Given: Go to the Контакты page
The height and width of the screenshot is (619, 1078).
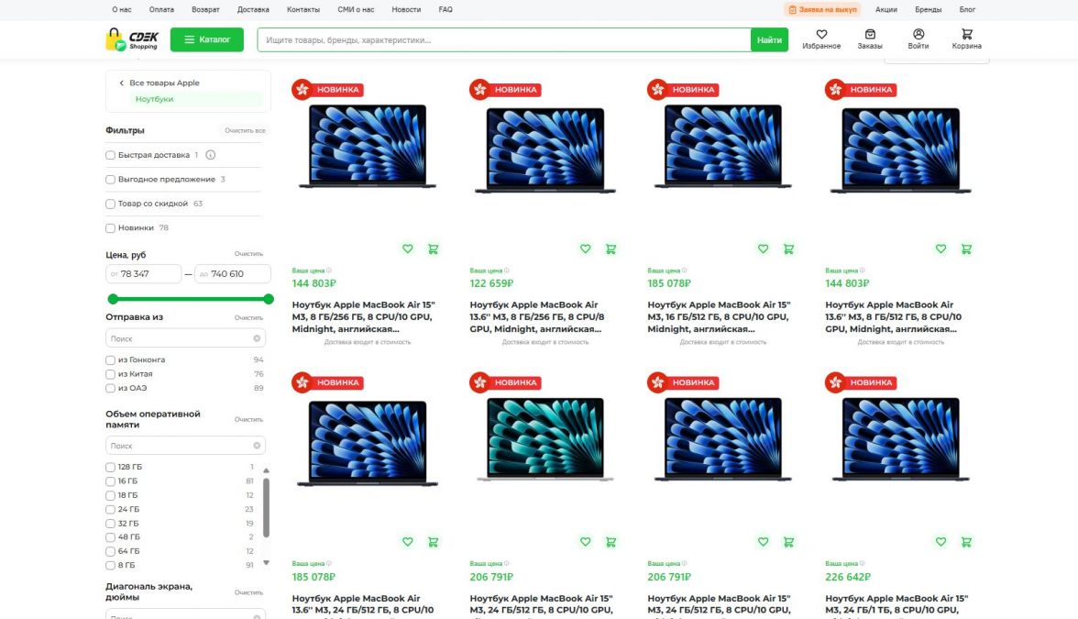Looking at the screenshot, I should (x=303, y=9).
